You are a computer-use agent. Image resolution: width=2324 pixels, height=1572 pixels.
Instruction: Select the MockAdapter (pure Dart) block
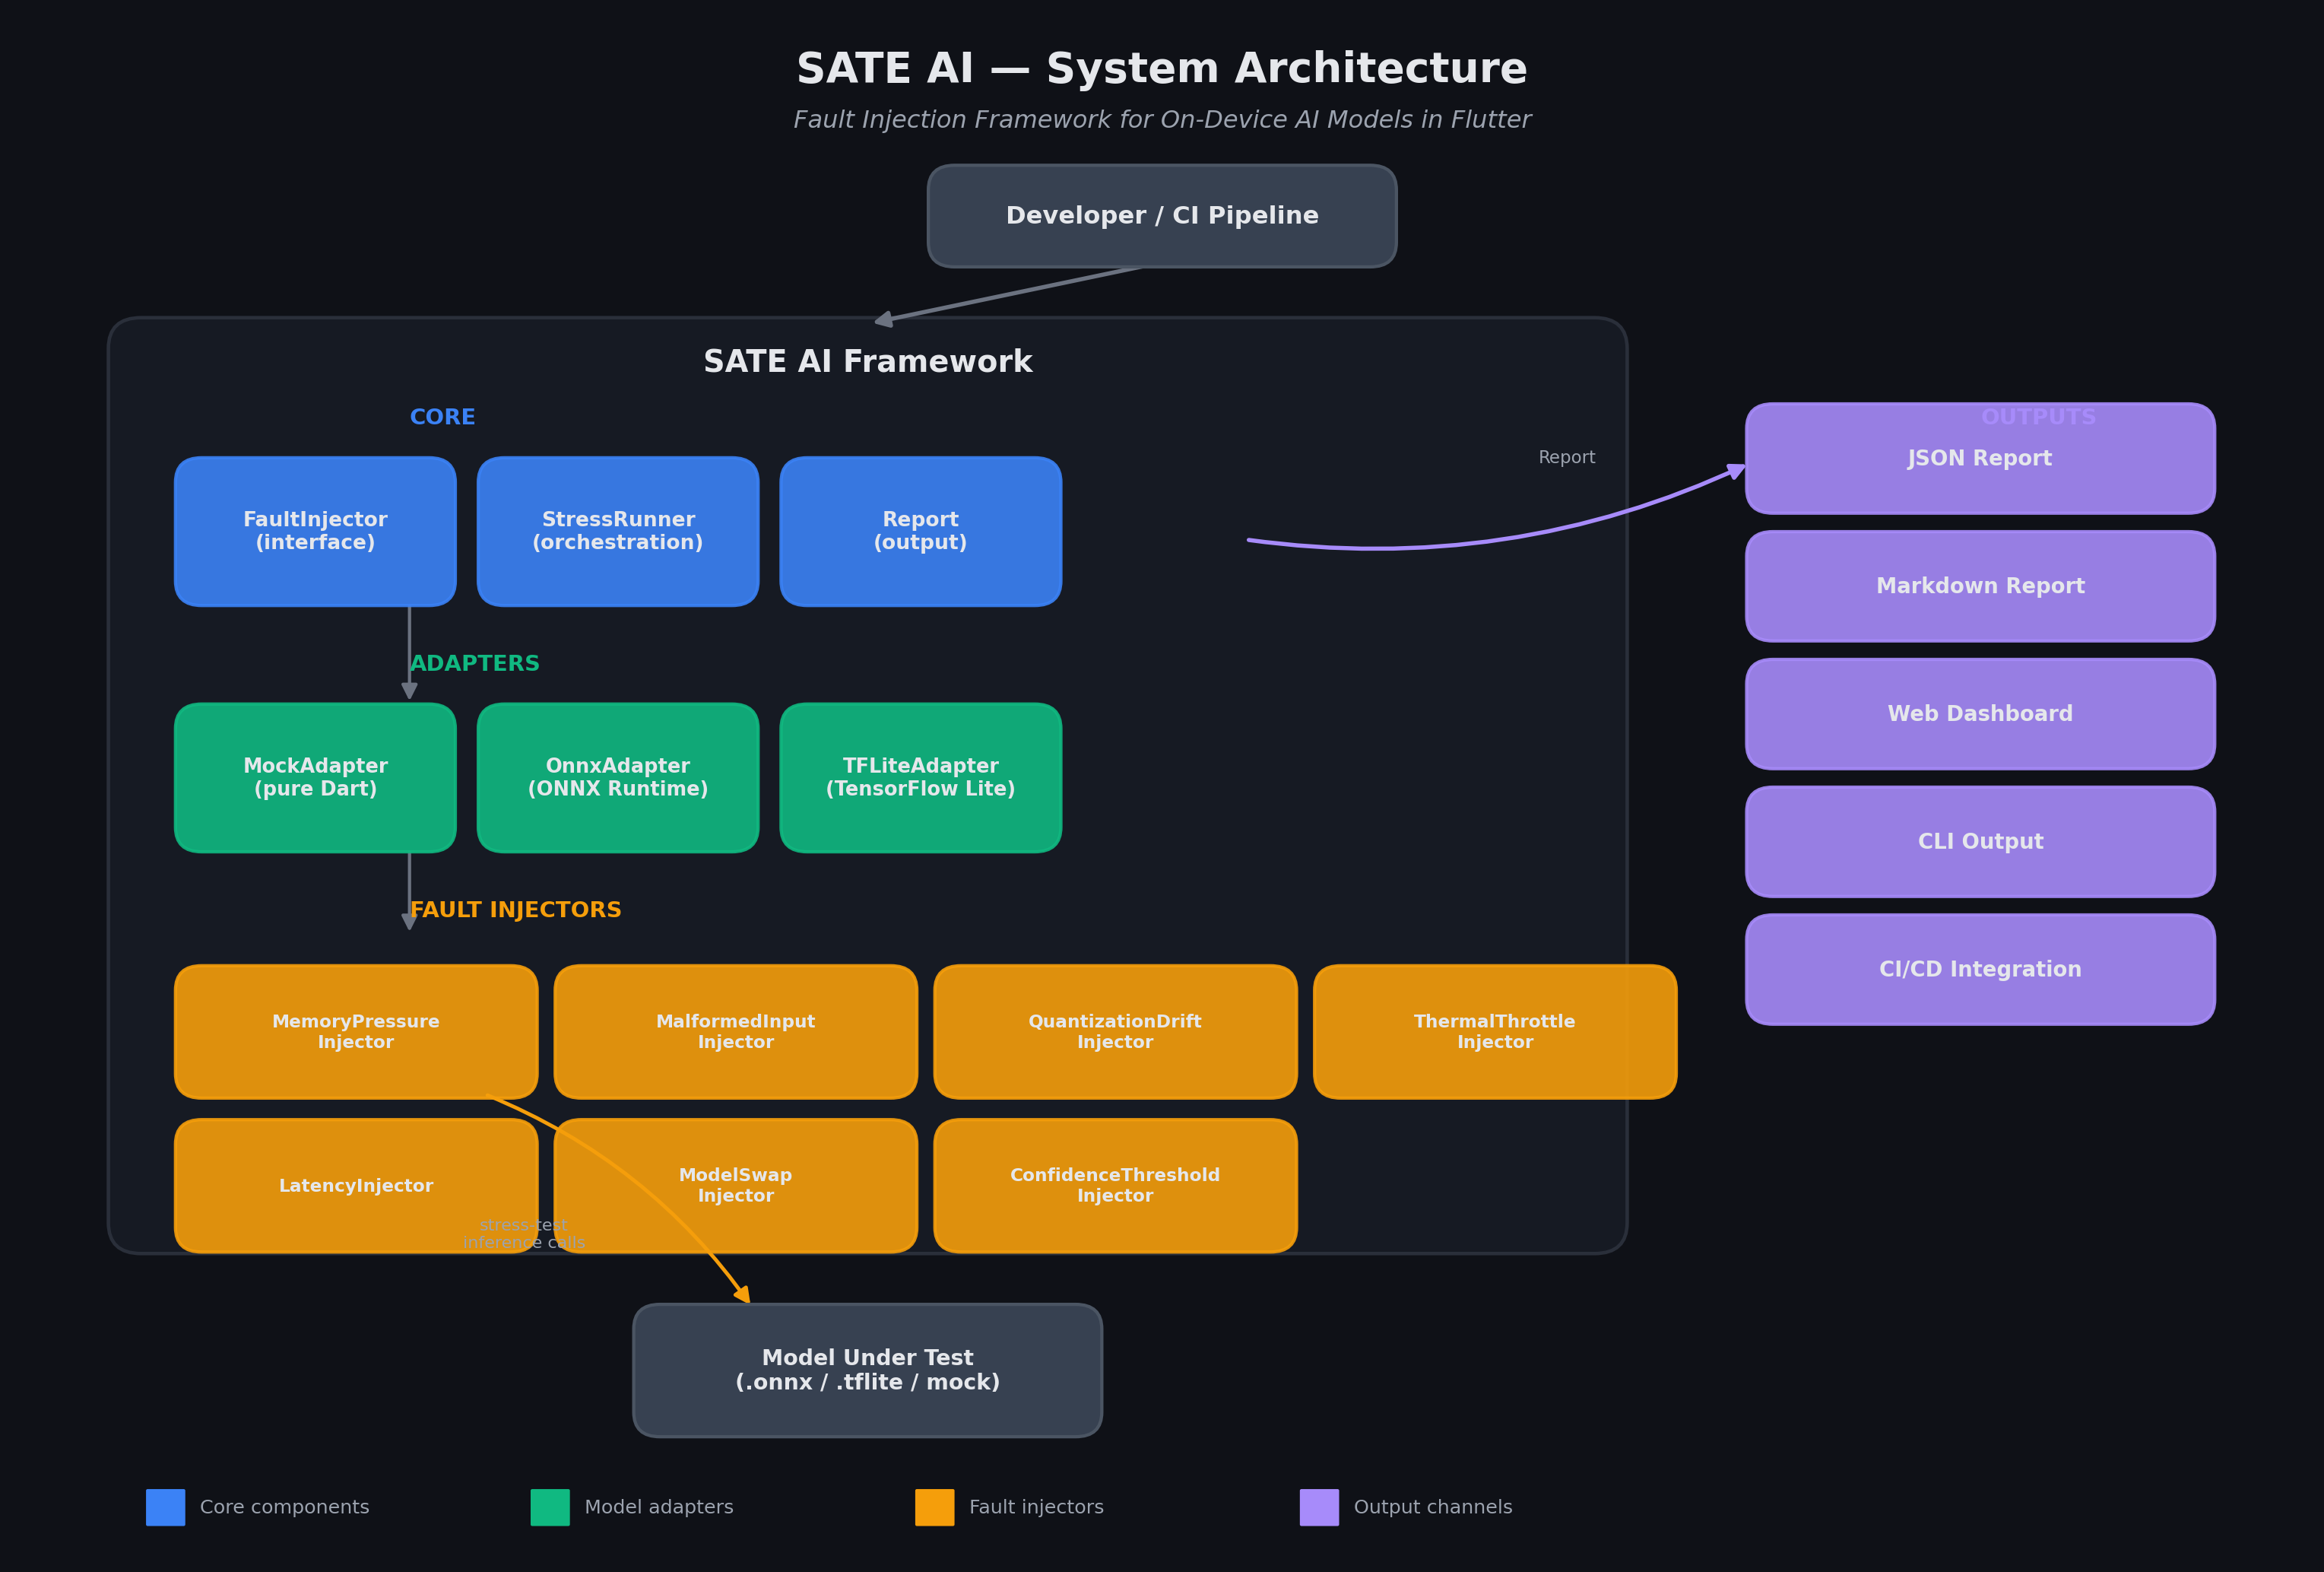tap(315, 777)
